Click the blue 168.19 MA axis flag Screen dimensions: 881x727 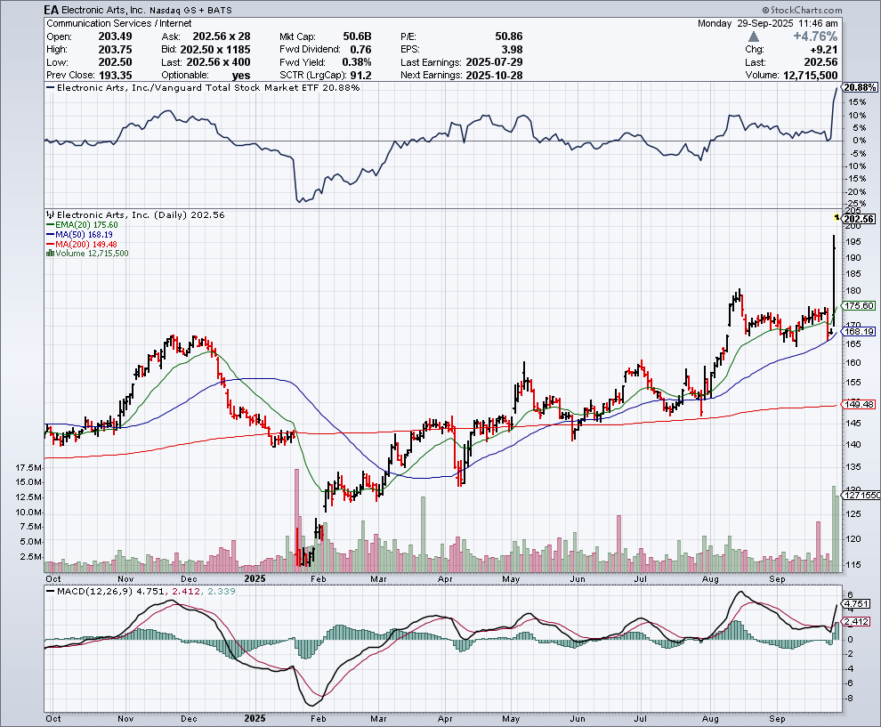coord(860,331)
